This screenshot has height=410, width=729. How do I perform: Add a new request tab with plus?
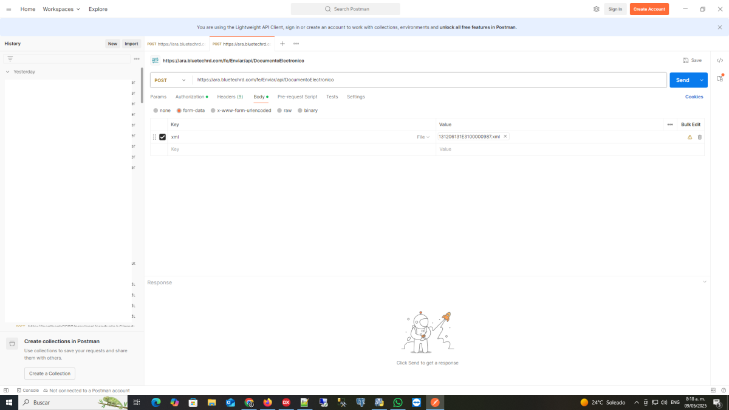click(282, 44)
